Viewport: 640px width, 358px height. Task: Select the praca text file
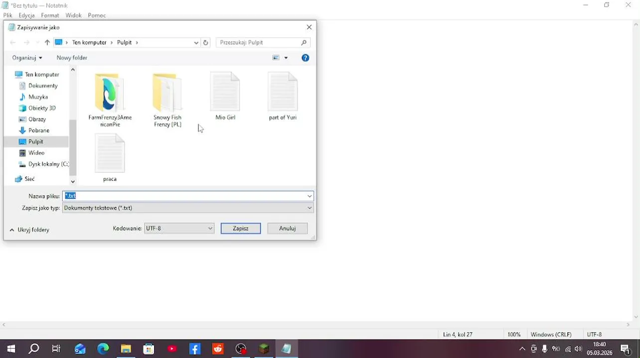pos(110,158)
